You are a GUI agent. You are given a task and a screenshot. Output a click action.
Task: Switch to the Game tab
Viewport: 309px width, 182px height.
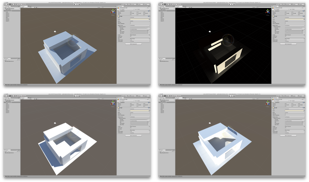[29, 6]
